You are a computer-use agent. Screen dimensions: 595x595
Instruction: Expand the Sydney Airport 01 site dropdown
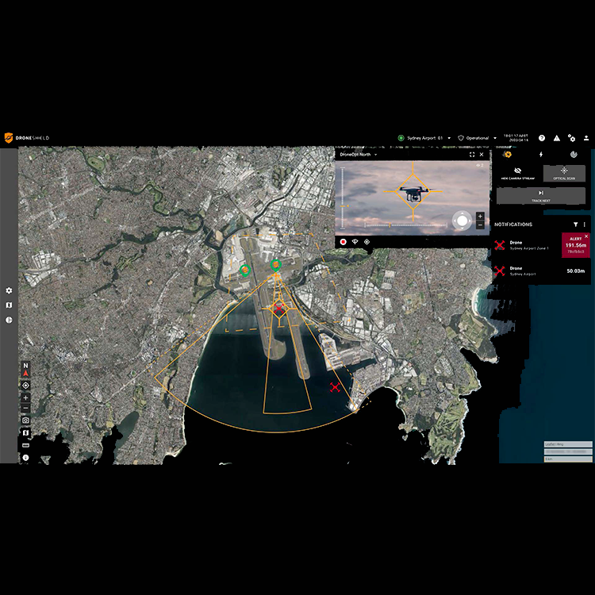(449, 138)
